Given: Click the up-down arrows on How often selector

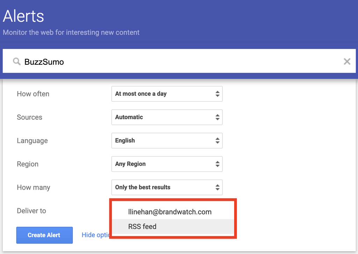Looking at the screenshot, I should coord(217,94).
